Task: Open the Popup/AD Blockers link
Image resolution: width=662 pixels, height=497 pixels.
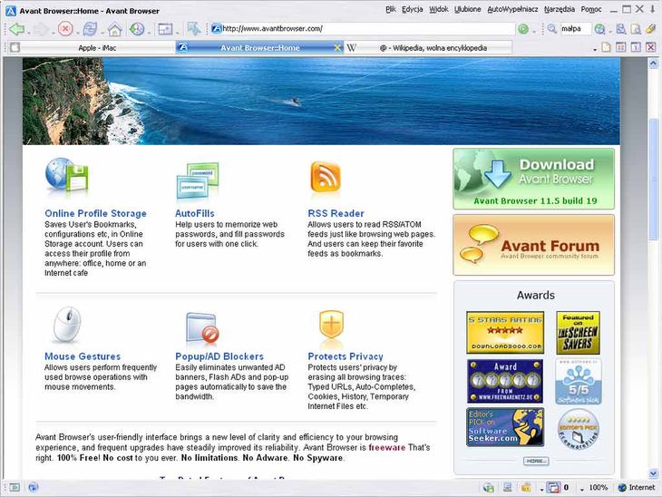Action: pyautogui.click(x=219, y=356)
